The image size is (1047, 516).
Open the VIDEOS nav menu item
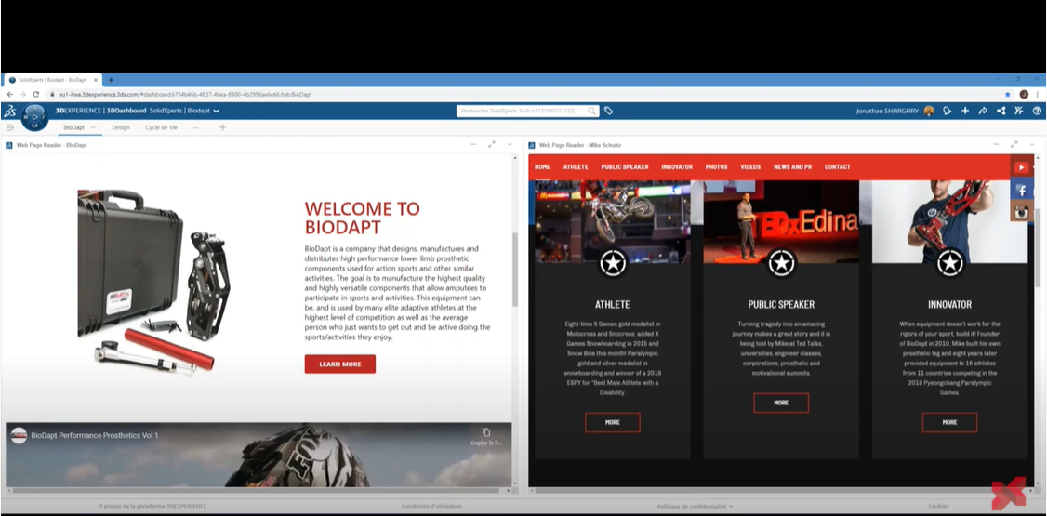(750, 166)
